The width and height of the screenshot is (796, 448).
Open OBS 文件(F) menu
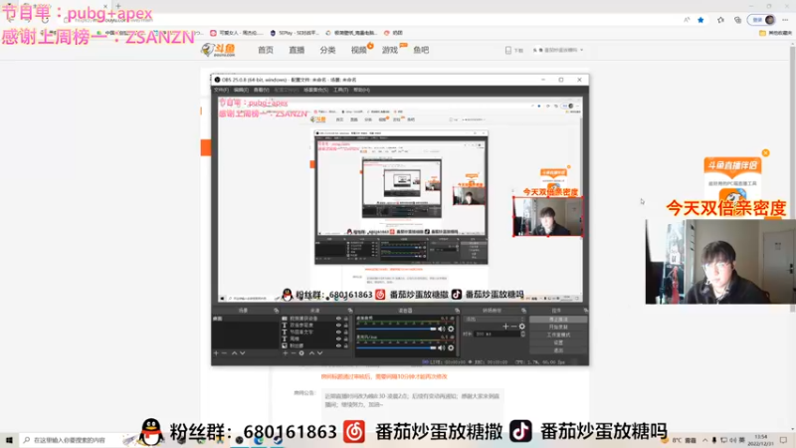pyautogui.click(x=221, y=90)
